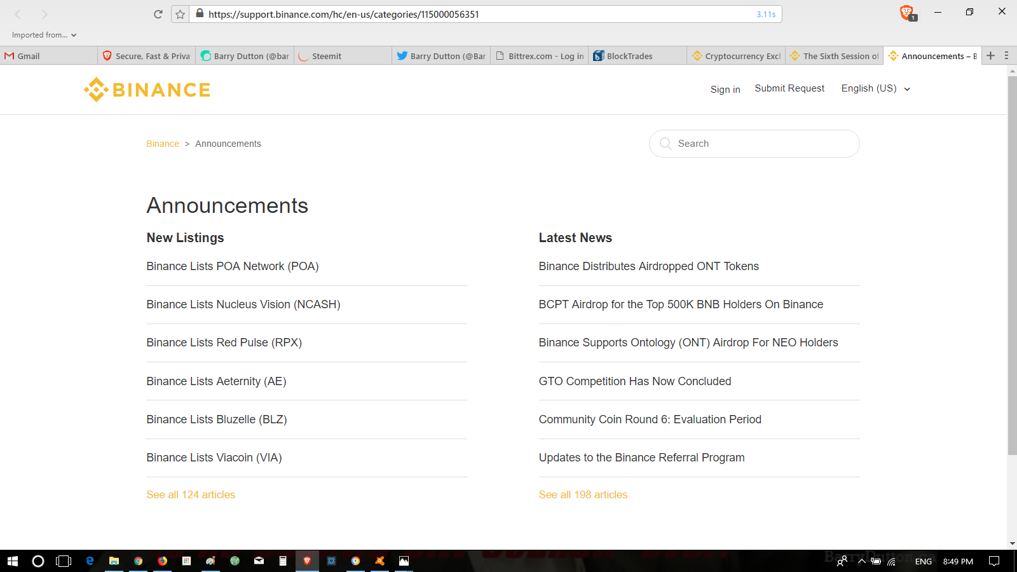The image size is (1017, 572).
Task: Click the Sign in link
Action: tap(725, 90)
